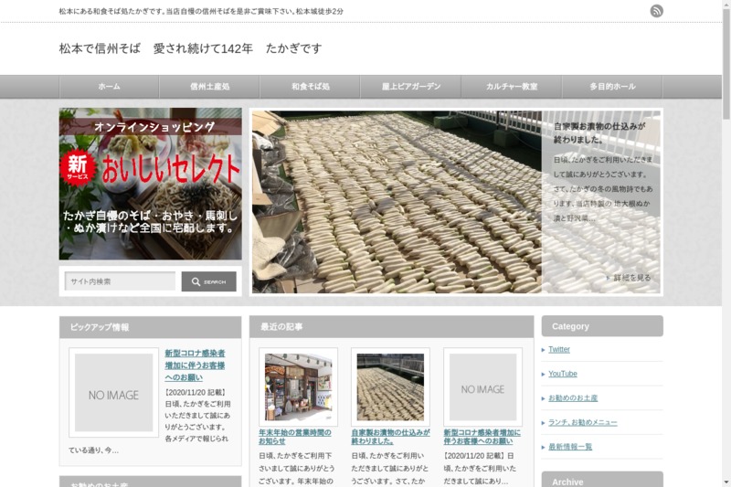Open the 信州土産処 menu item
This screenshot has width=731, height=487.
click(209, 87)
